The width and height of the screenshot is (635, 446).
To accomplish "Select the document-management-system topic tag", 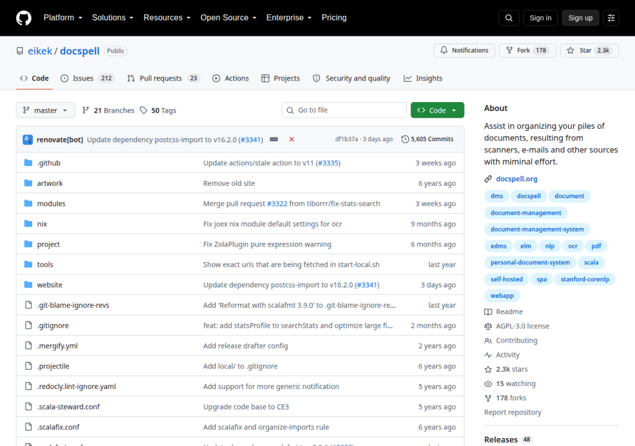I will pos(537,229).
